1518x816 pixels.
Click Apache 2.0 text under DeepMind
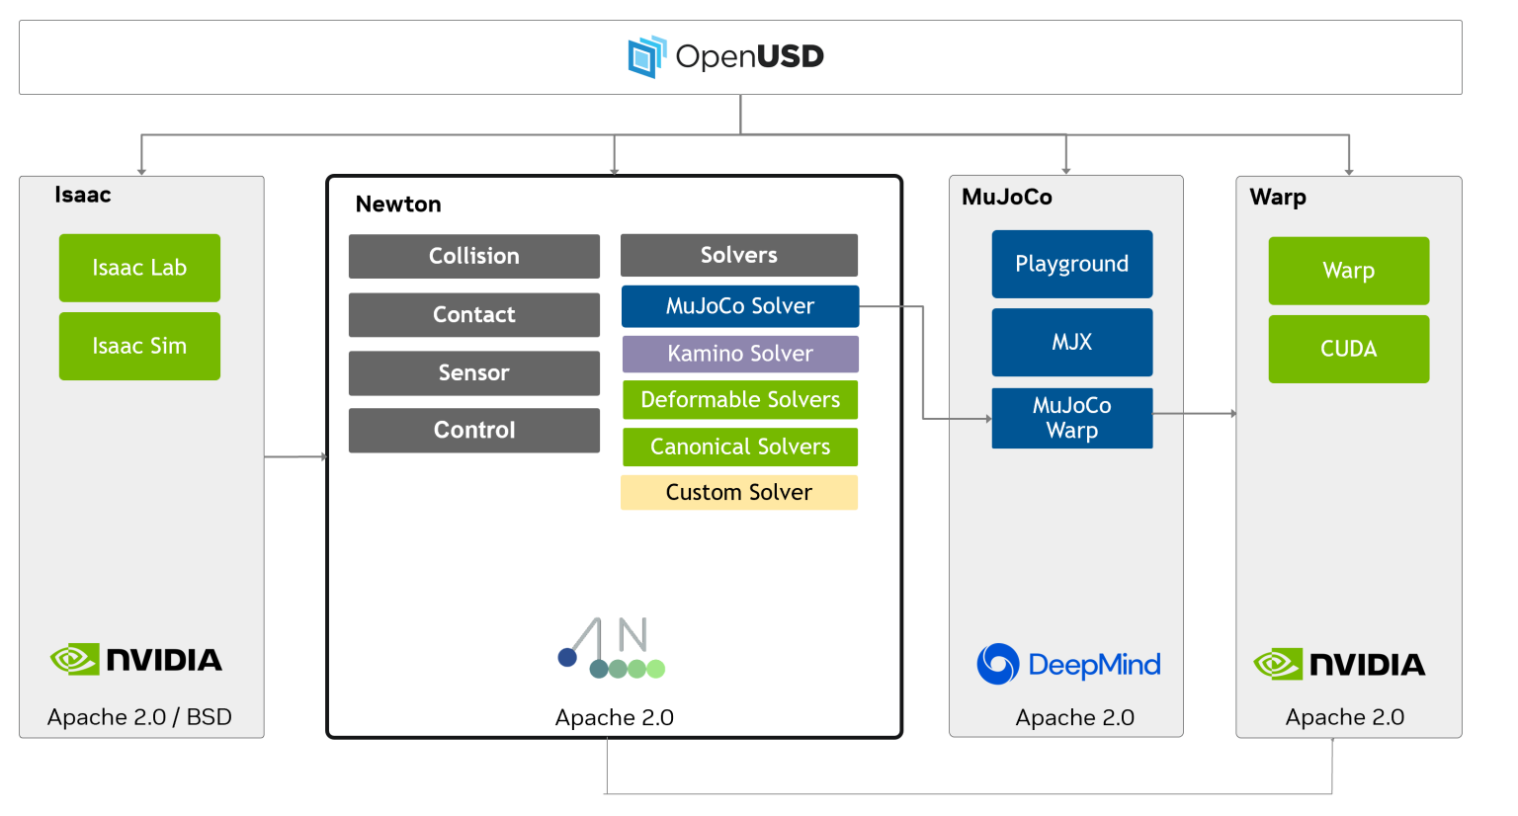[x=1075, y=718]
